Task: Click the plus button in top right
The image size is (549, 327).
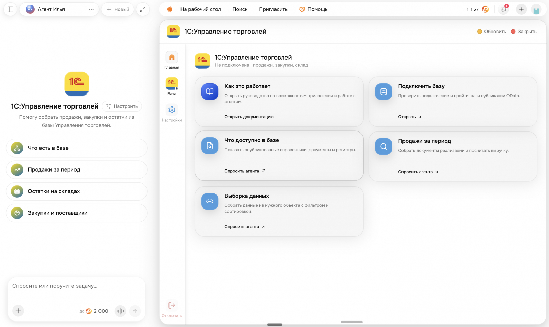Action: 521,9
